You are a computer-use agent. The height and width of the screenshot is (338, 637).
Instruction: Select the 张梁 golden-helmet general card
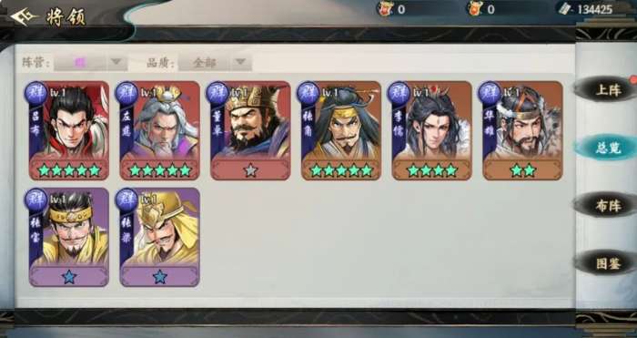pos(159,237)
